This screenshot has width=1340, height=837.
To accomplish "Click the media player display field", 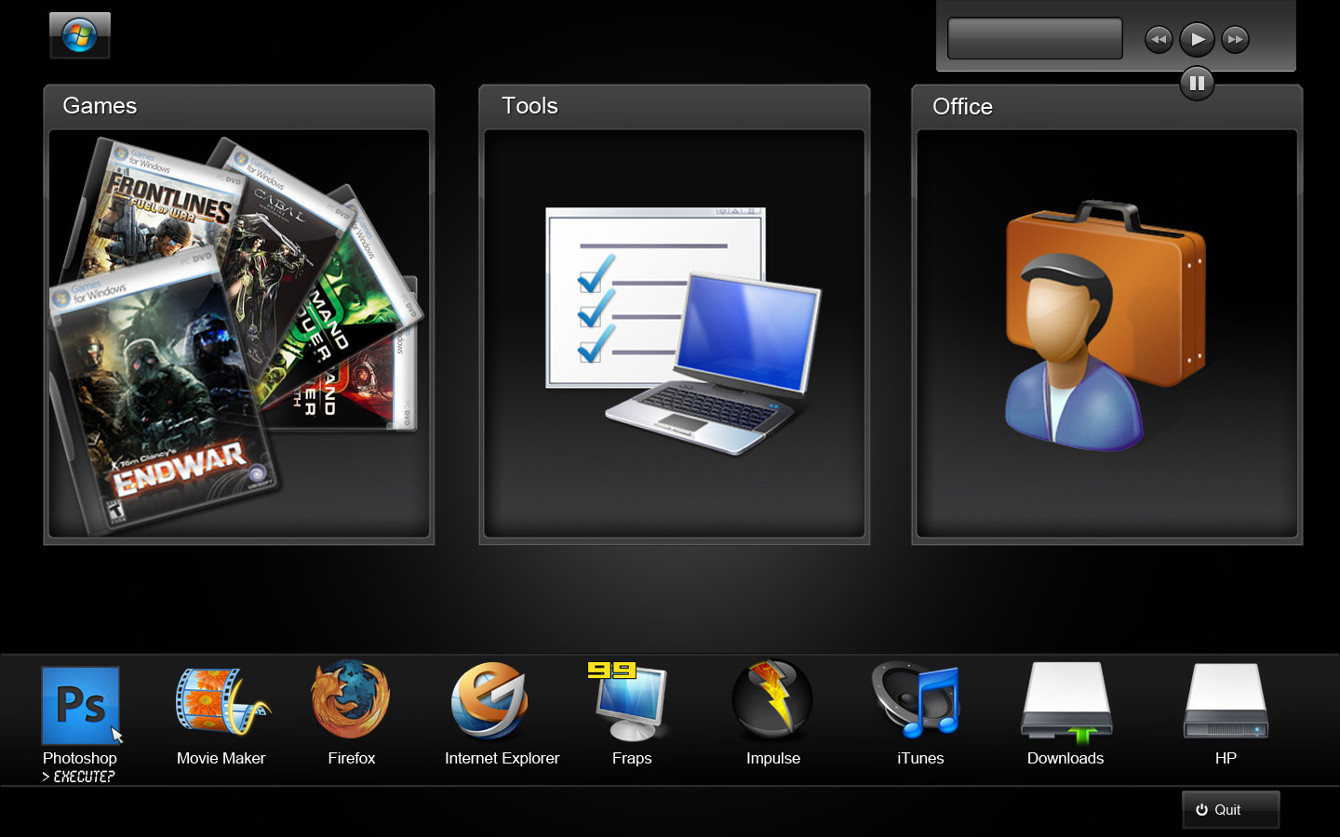I will pyautogui.click(x=1035, y=39).
